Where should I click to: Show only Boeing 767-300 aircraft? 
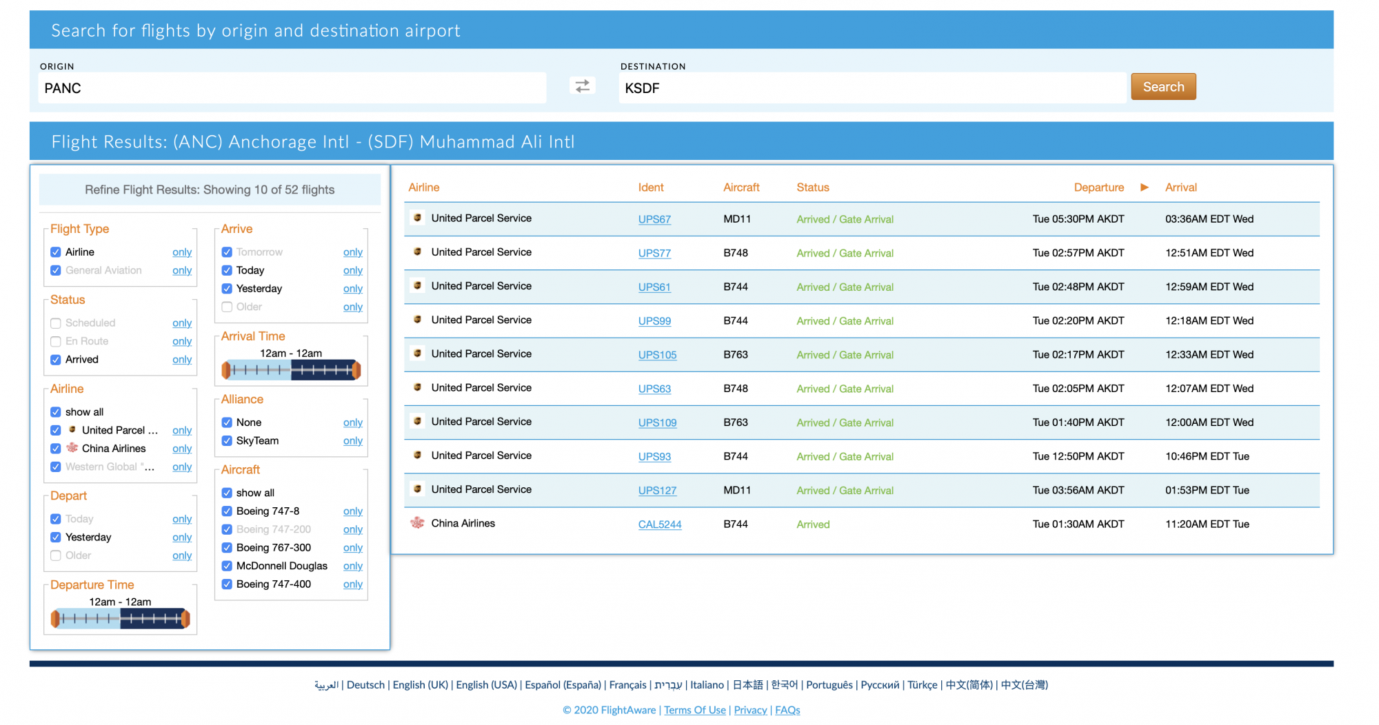[353, 548]
